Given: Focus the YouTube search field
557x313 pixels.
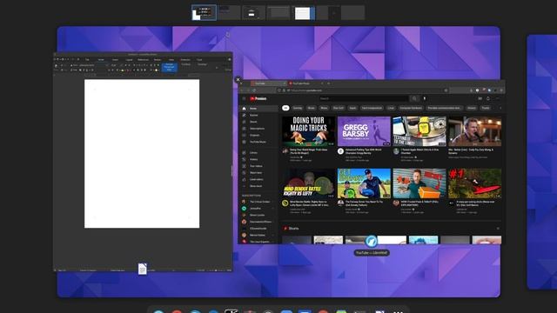Looking at the screenshot, I should pos(364,98).
